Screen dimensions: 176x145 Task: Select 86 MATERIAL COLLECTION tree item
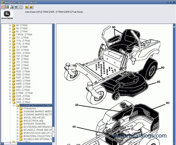point(38,136)
